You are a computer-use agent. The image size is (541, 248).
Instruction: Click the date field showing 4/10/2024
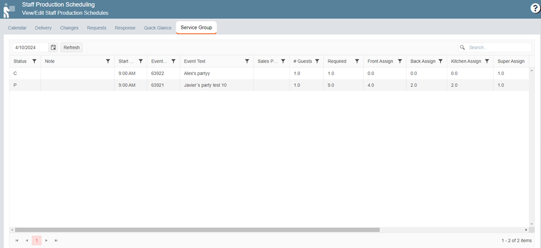coord(31,47)
